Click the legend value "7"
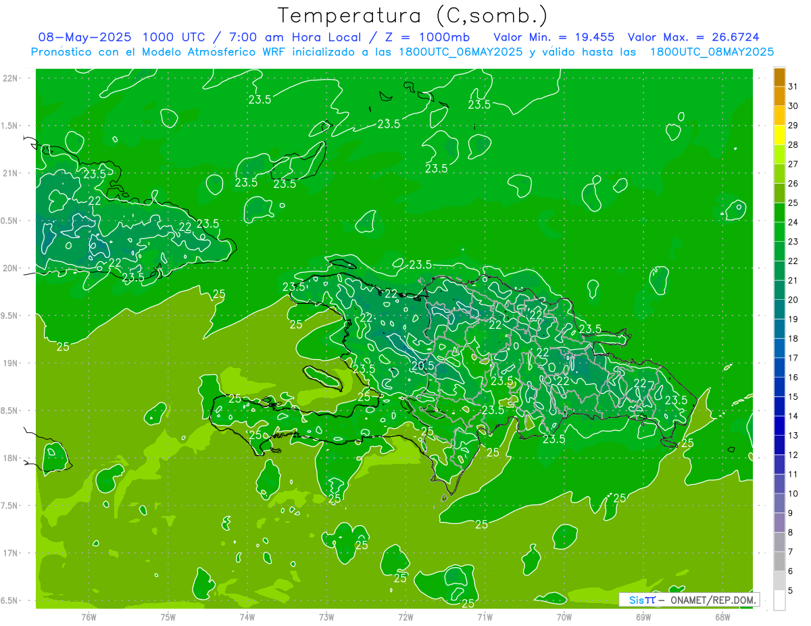 click(791, 552)
